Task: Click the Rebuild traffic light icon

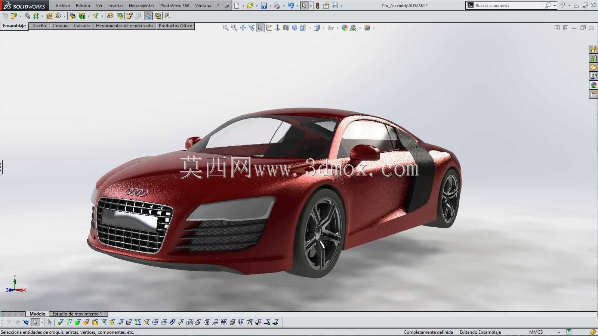Action: coord(318,6)
